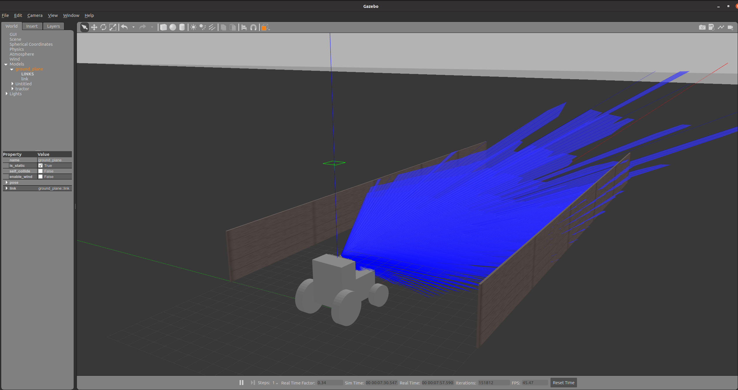Select the scale mode tool

113,27
